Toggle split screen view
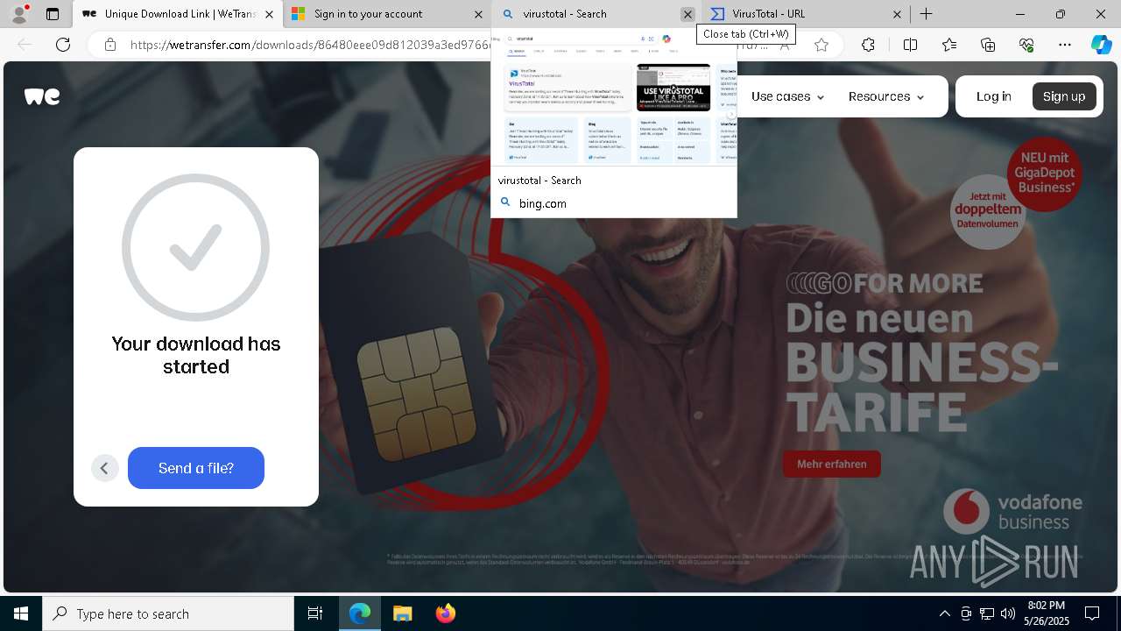 pos(910,45)
